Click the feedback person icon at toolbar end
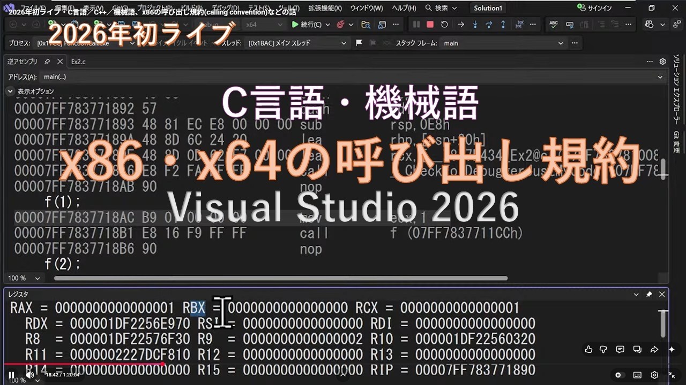Screen dimensions: 686x385 [677, 25]
